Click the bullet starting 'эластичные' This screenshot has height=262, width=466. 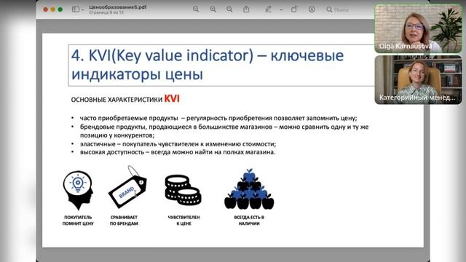click(178, 144)
